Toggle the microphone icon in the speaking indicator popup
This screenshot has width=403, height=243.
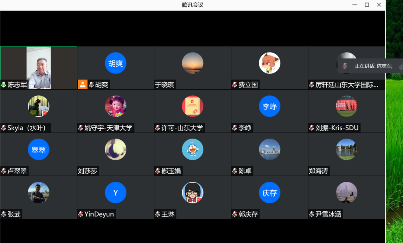point(345,66)
